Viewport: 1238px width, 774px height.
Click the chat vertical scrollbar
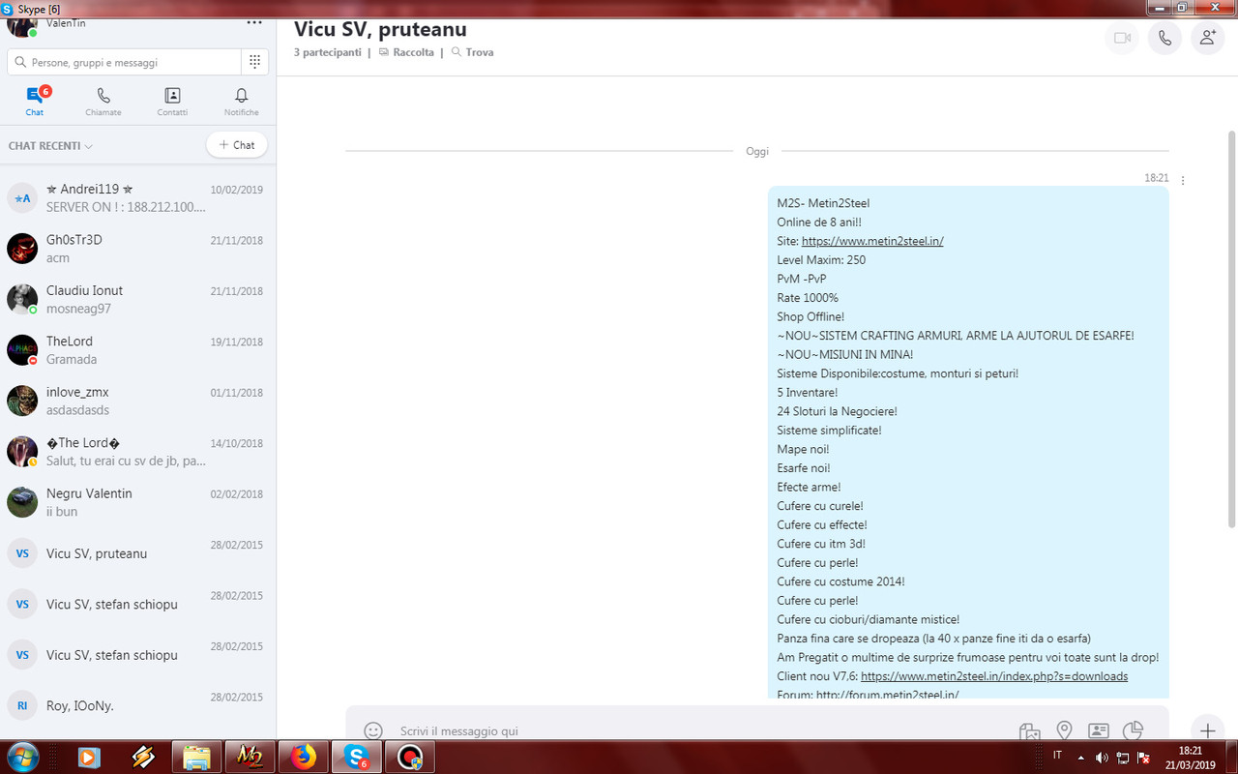click(x=1231, y=329)
